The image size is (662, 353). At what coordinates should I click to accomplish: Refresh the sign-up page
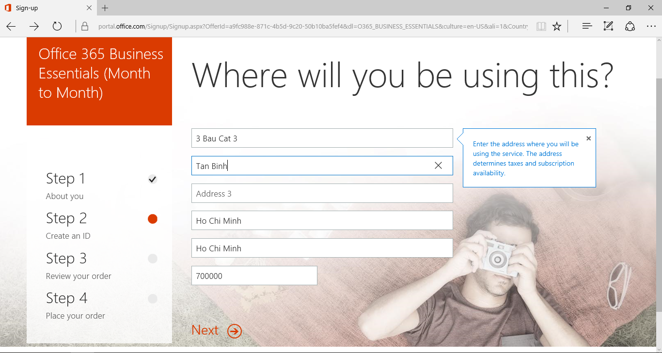pos(57,26)
